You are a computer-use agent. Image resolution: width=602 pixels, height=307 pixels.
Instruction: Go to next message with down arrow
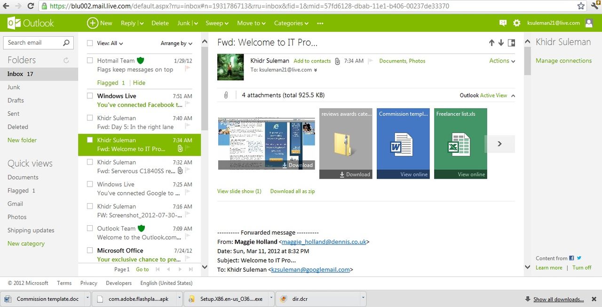pos(501,43)
